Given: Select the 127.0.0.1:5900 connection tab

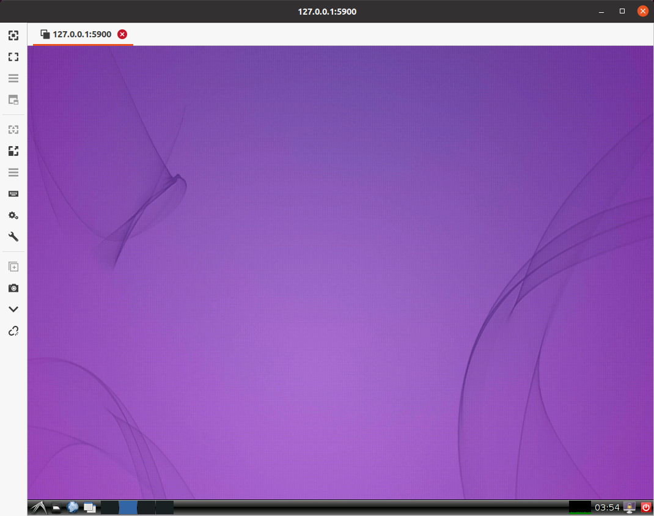Looking at the screenshot, I should click(x=76, y=34).
